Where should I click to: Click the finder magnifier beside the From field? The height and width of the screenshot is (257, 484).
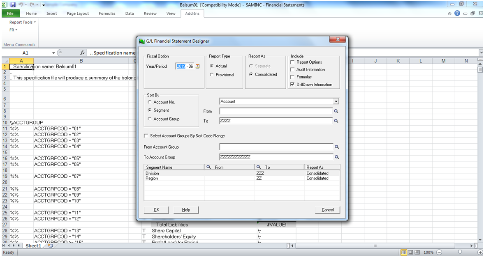coord(336,111)
